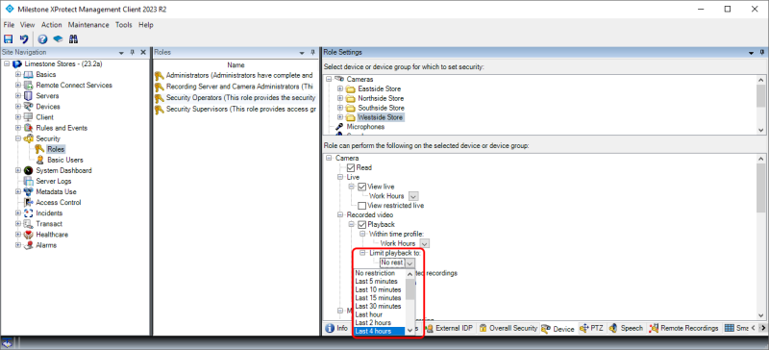Image resolution: width=769 pixels, height=350 pixels.
Task: Open the Within time profile Work Hours dropdown
Action: (x=424, y=244)
